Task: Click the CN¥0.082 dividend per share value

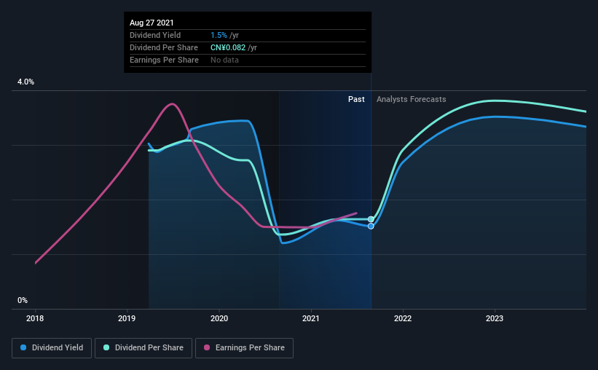Action: (228, 47)
